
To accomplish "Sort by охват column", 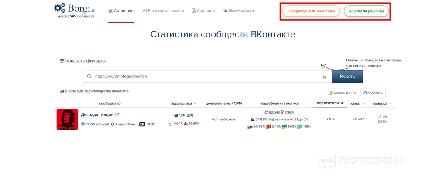I will (356, 104).
